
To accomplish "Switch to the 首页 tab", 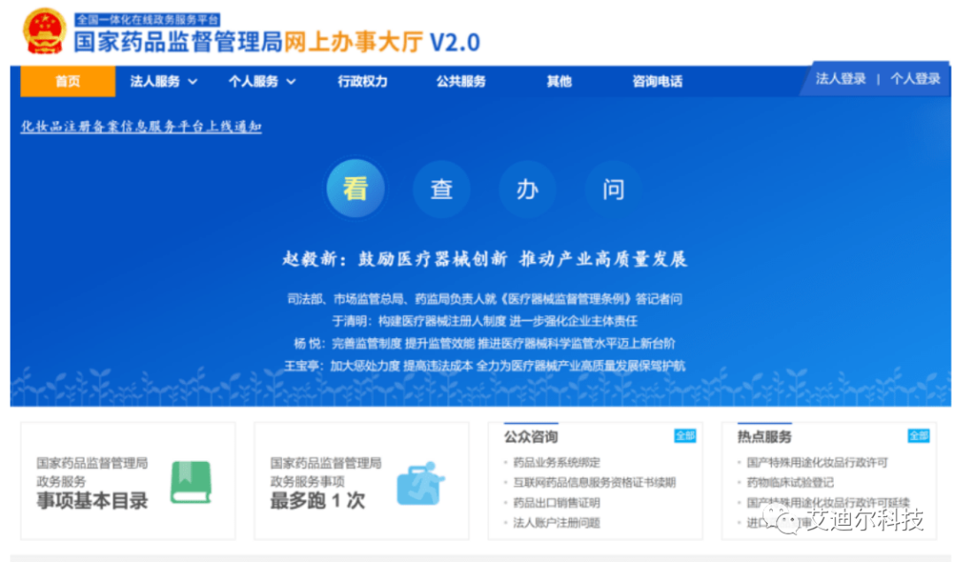I will (67, 81).
